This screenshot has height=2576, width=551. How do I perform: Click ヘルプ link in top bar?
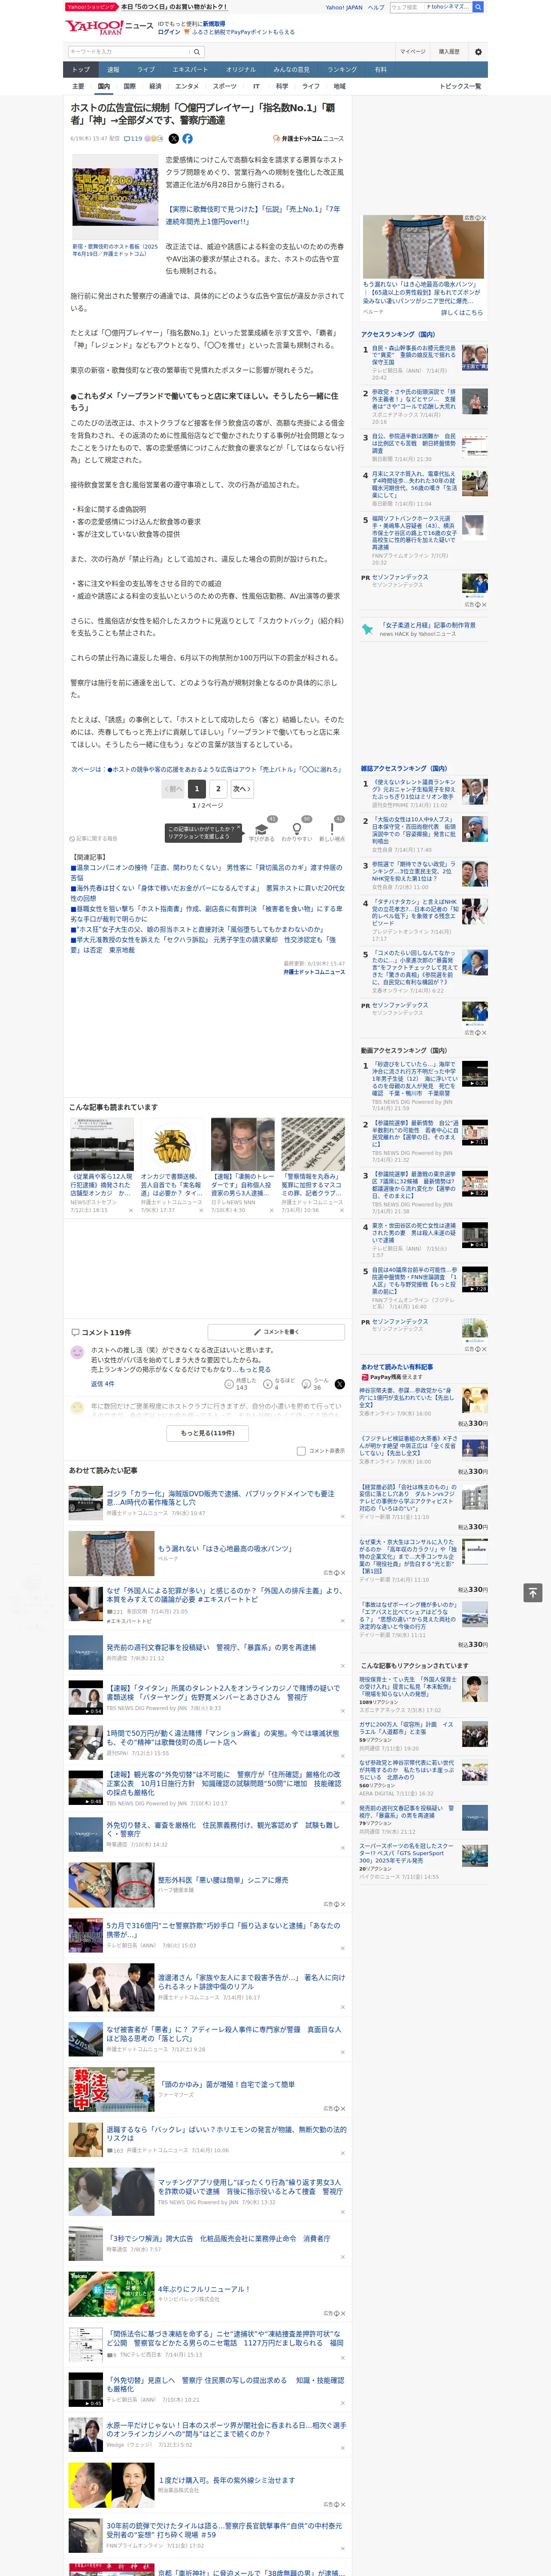pyautogui.click(x=375, y=7)
